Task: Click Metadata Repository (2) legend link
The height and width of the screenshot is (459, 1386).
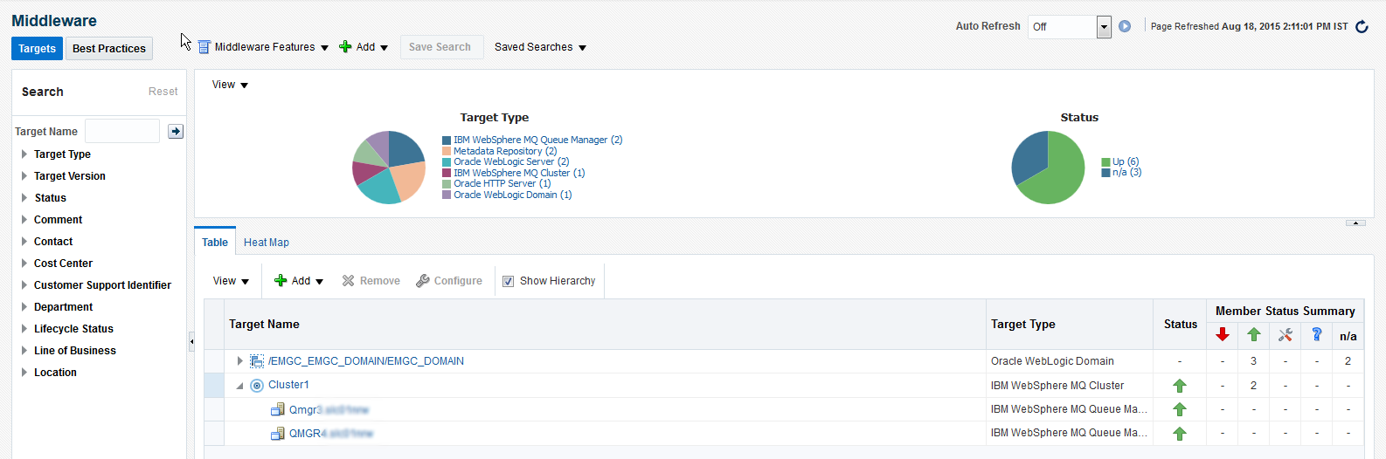Action: [505, 151]
